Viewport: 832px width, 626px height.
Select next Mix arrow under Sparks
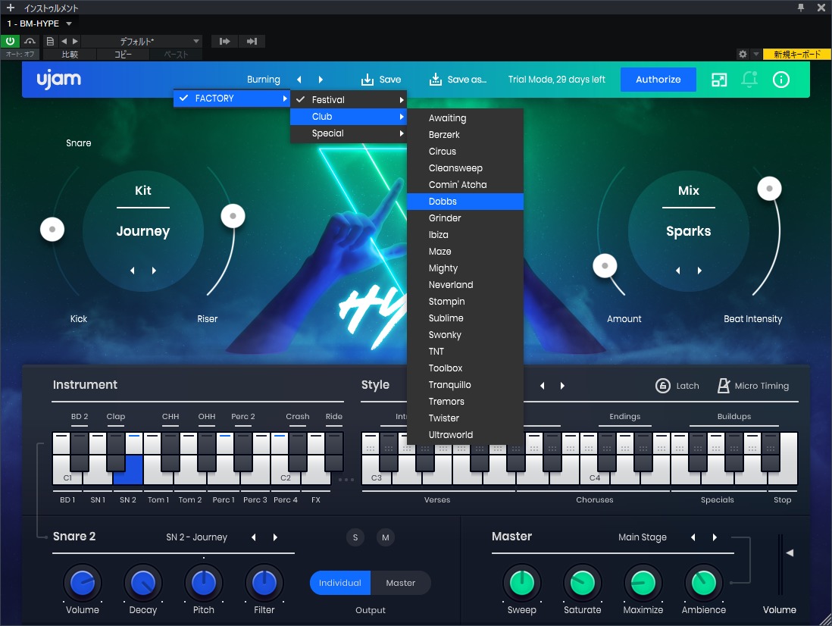(699, 271)
